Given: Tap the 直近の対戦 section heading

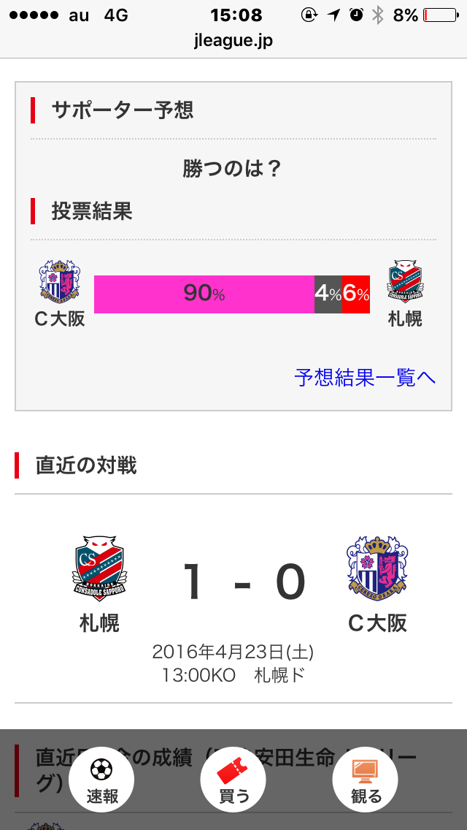Looking at the screenshot, I should tap(86, 465).
